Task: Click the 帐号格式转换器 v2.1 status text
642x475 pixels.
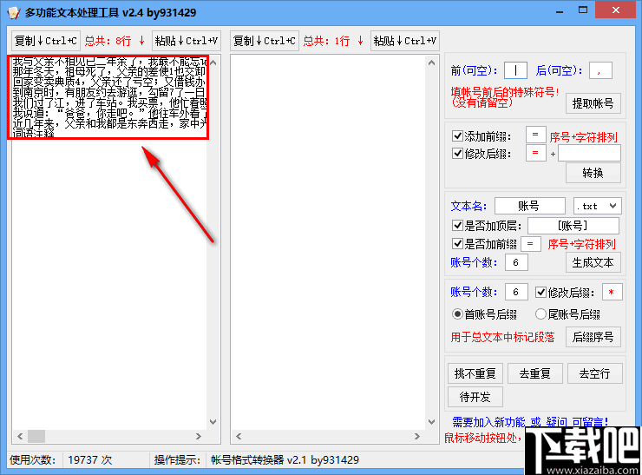Action: click(x=285, y=460)
